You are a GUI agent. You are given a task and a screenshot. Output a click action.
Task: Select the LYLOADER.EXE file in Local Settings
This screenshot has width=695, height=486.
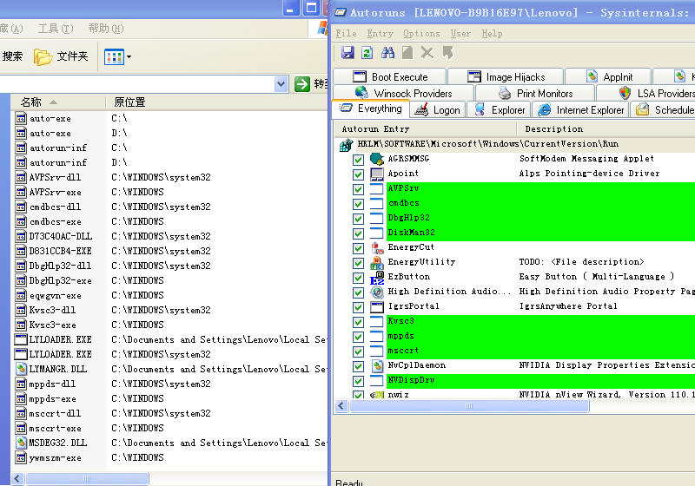click(x=60, y=339)
